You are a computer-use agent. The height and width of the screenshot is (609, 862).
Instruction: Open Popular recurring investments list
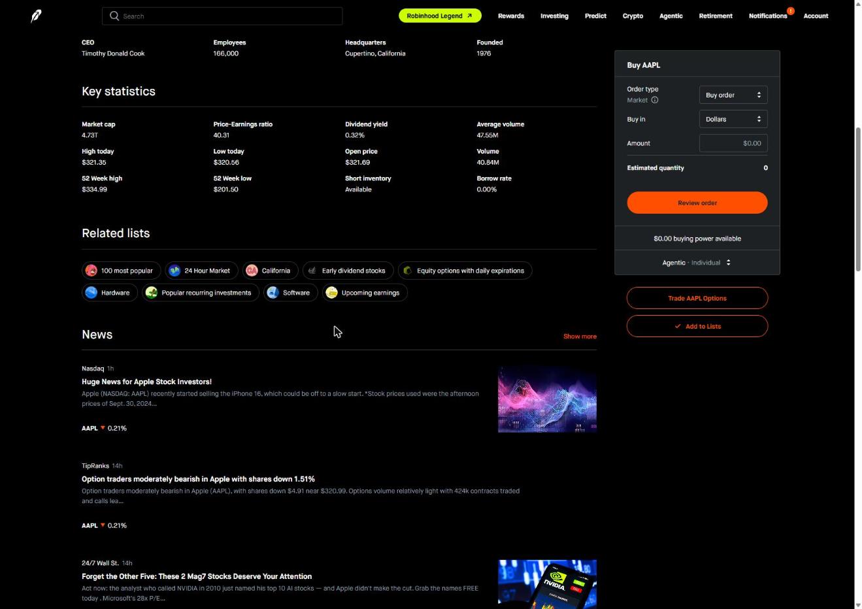[x=201, y=293]
